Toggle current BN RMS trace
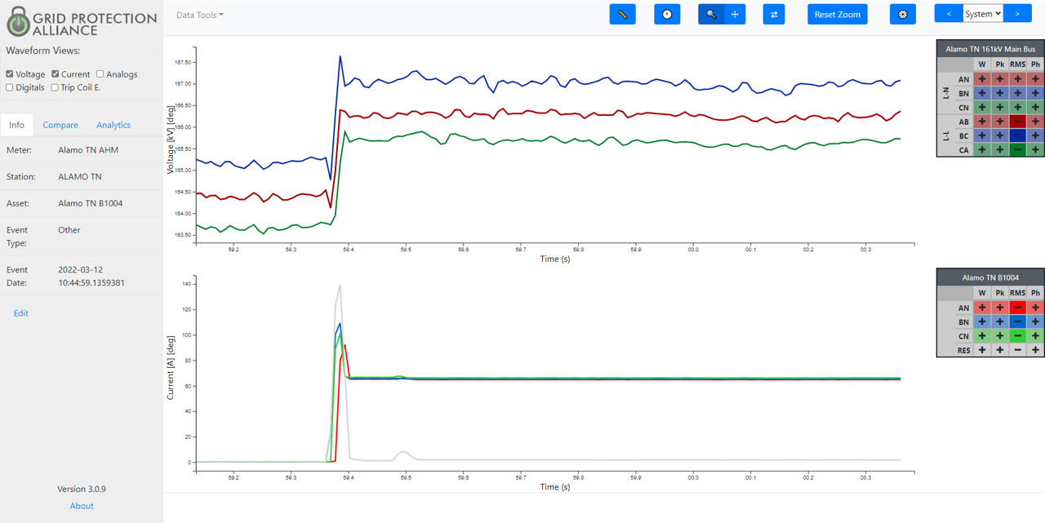Screen dimensions: 1045x523 click(1017, 322)
